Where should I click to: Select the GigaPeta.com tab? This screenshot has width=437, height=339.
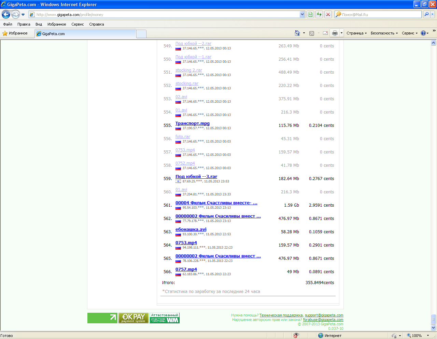click(85, 34)
